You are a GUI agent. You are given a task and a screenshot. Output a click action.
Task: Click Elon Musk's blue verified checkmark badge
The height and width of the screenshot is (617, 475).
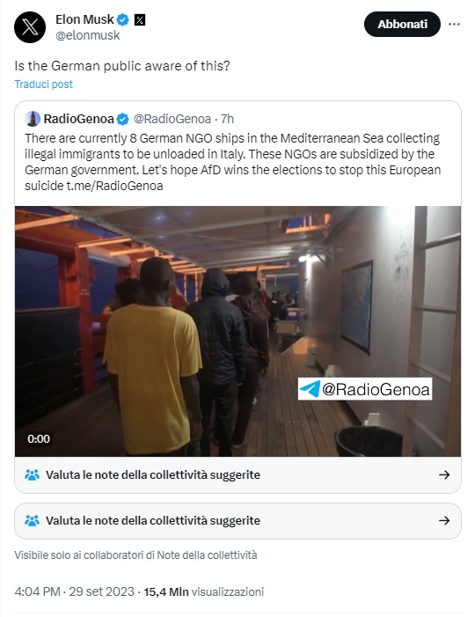[123, 19]
